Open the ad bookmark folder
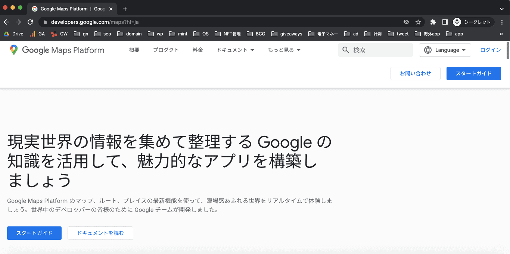 pos(351,34)
